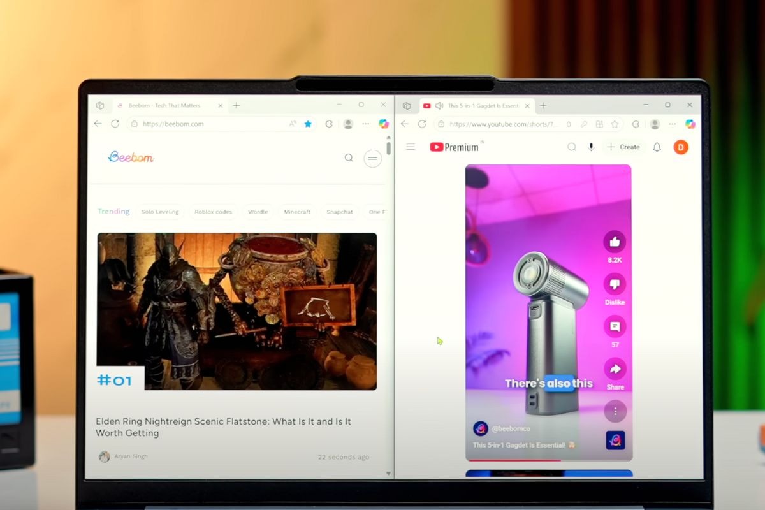Click the Beebom logo
The width and height of the screenshot is (765, 510).
[131, 157]
